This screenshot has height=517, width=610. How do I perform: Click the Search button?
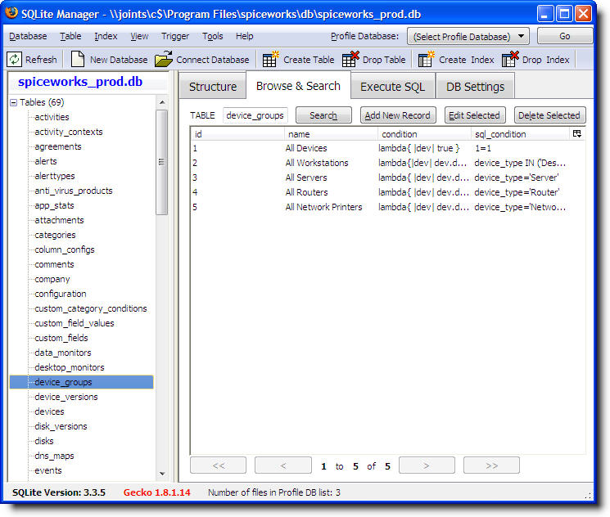(323, 115)
